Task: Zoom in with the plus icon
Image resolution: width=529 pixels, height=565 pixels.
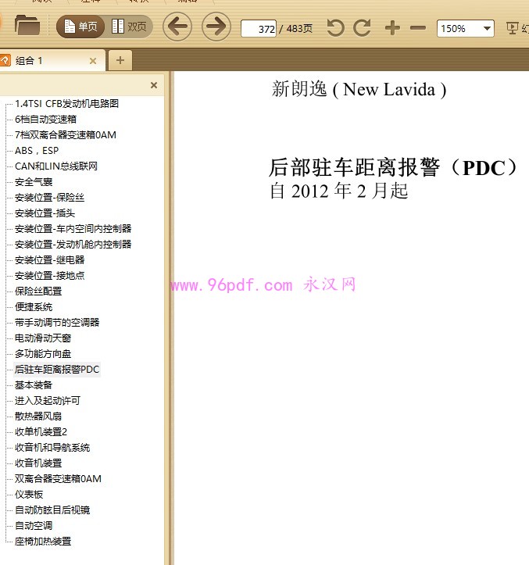Action: pos(392,28)
